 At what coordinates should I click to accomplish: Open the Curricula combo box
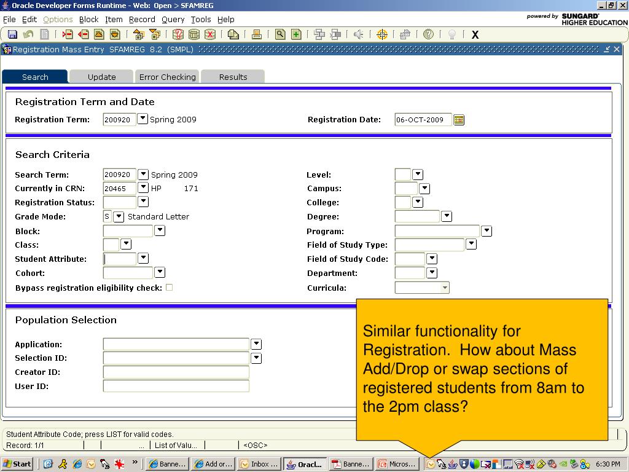(422, 288)
